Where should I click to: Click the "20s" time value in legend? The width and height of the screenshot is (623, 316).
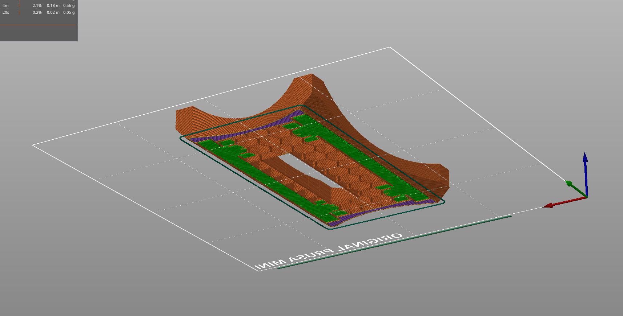(6, 12)
